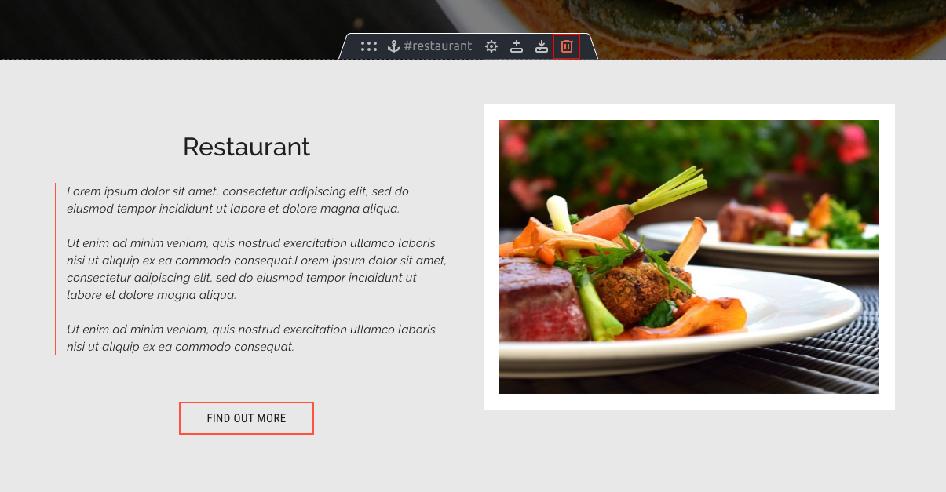Select the #restaurant anchor label

tap(438, 46)
